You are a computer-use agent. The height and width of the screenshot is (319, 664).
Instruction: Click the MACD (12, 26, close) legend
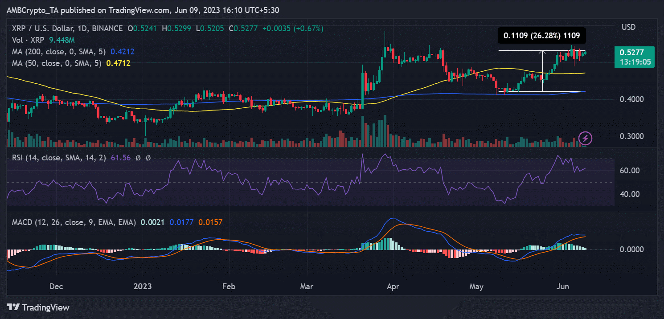[x=74, y=222]
